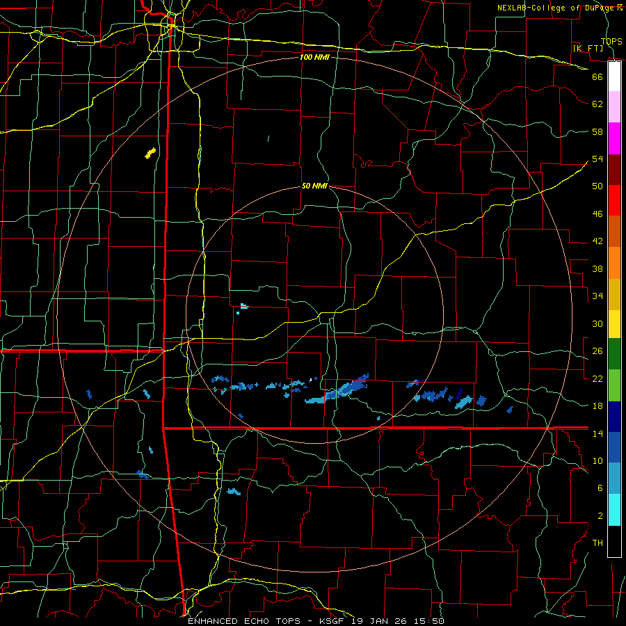Click the 'KSGF' radar site identifier

[332, 621]
